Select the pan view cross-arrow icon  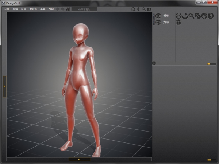coord(138,9)
